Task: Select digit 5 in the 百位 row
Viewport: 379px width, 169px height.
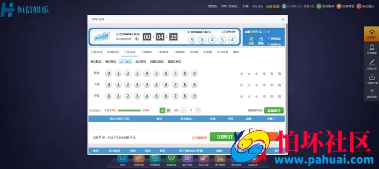Action: [156, 73]
